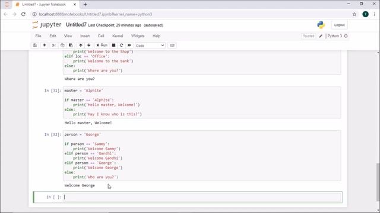
Task: Open the Kernel menu
Action: pos(118,35)
